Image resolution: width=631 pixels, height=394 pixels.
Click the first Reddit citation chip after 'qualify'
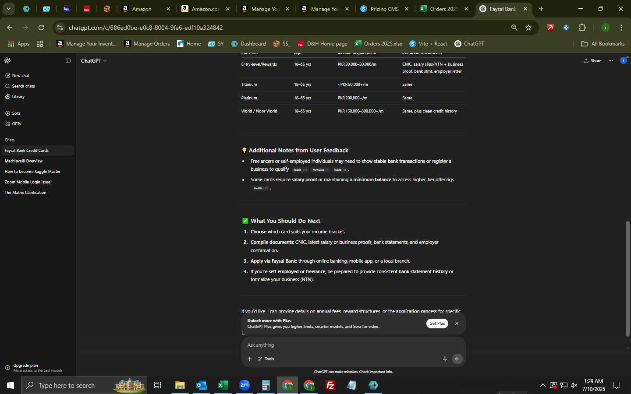pos(300,170)
